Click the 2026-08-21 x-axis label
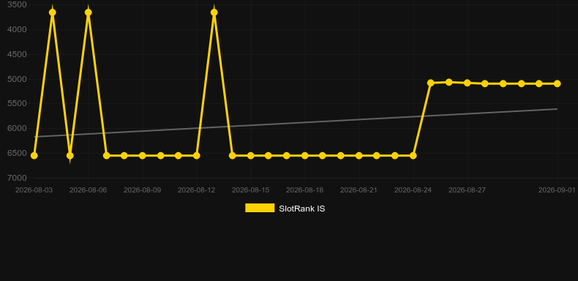Screen dimensions: 578x281 tap(359, 190)
